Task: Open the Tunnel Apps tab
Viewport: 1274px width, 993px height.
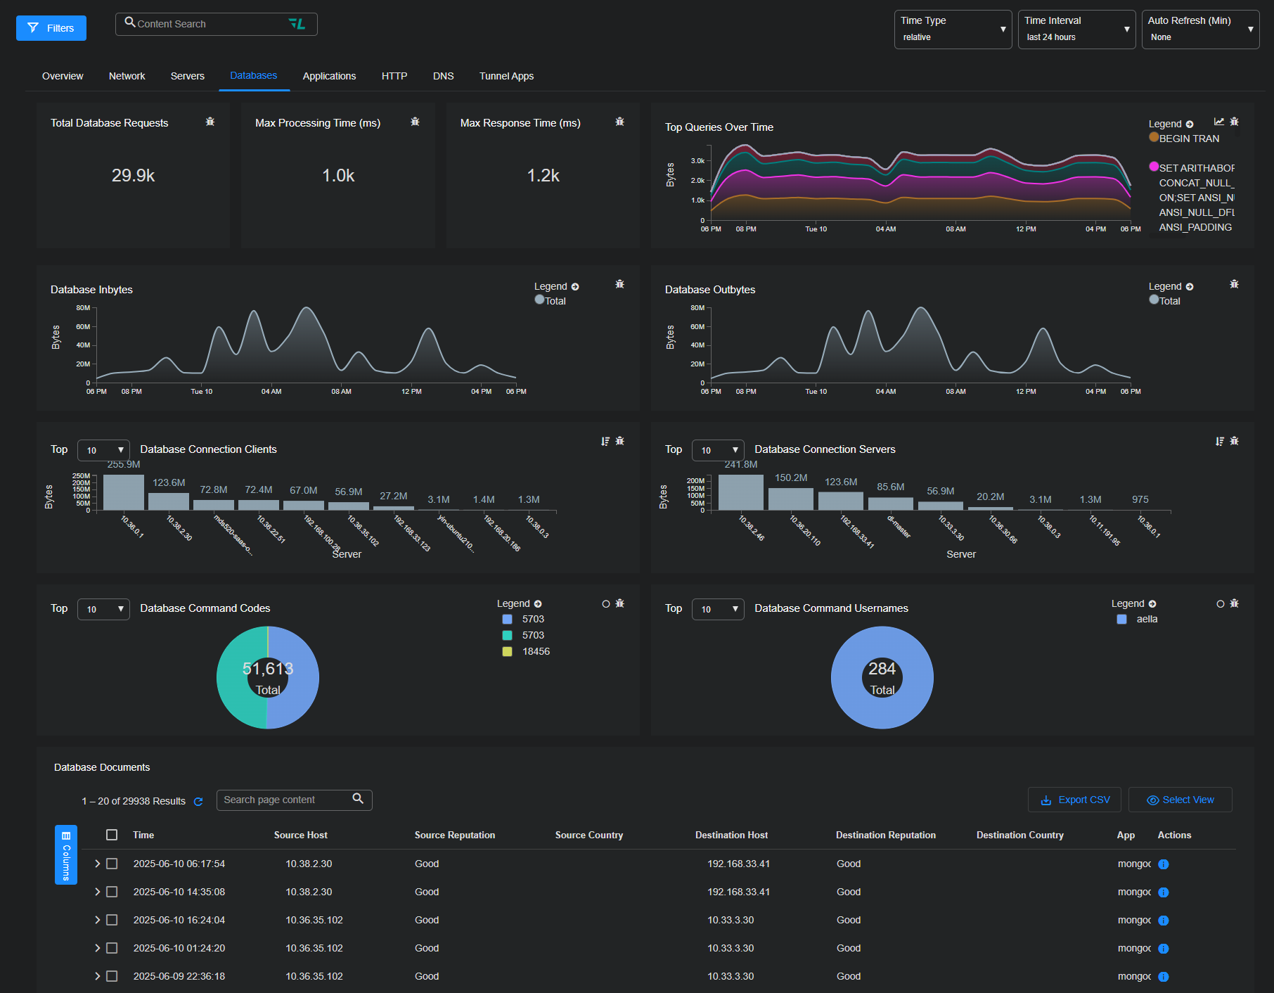Action: pos(506,76)
